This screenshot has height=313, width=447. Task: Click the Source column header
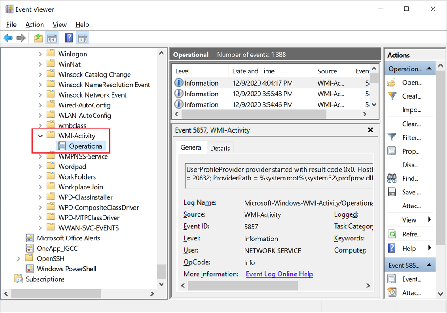[331, 71]
